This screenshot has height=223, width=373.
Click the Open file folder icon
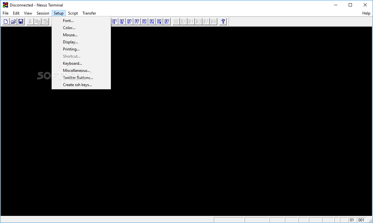(x=13, y=22)
